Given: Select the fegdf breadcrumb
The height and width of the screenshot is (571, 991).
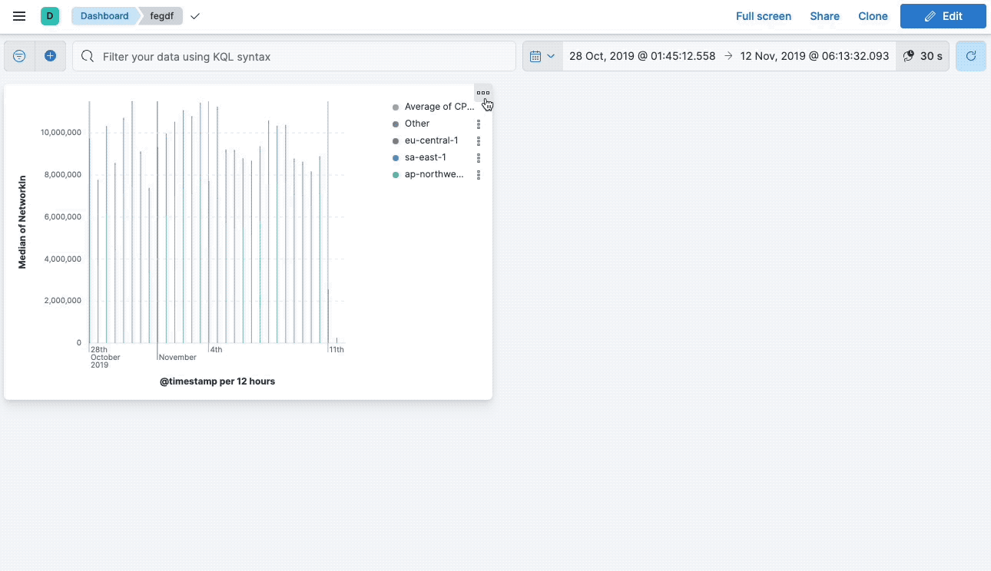Looking at the screenshot, I should coord(161,16).
